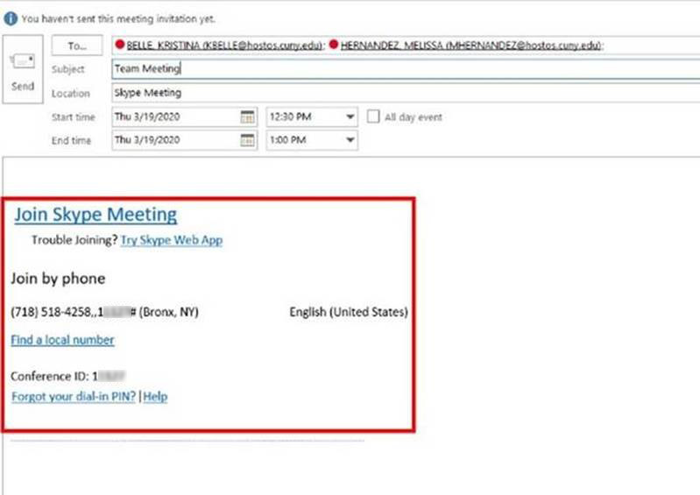700x495 pixels.
Task: Click the phone number (718) 518-4258 text
Action: point(51,312)
